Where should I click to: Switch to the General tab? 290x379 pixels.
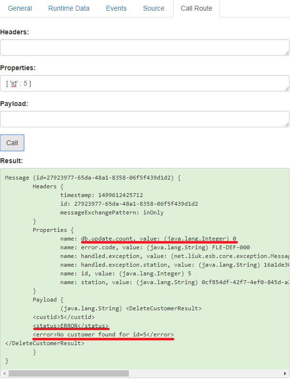[x=20, y=8]
